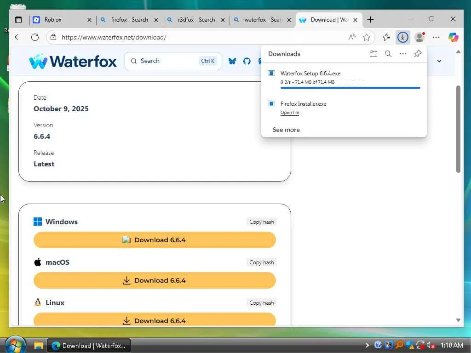471x353 pixels.
Task: Toggle the Downloads toolbar button
Action: pos(402,37)
